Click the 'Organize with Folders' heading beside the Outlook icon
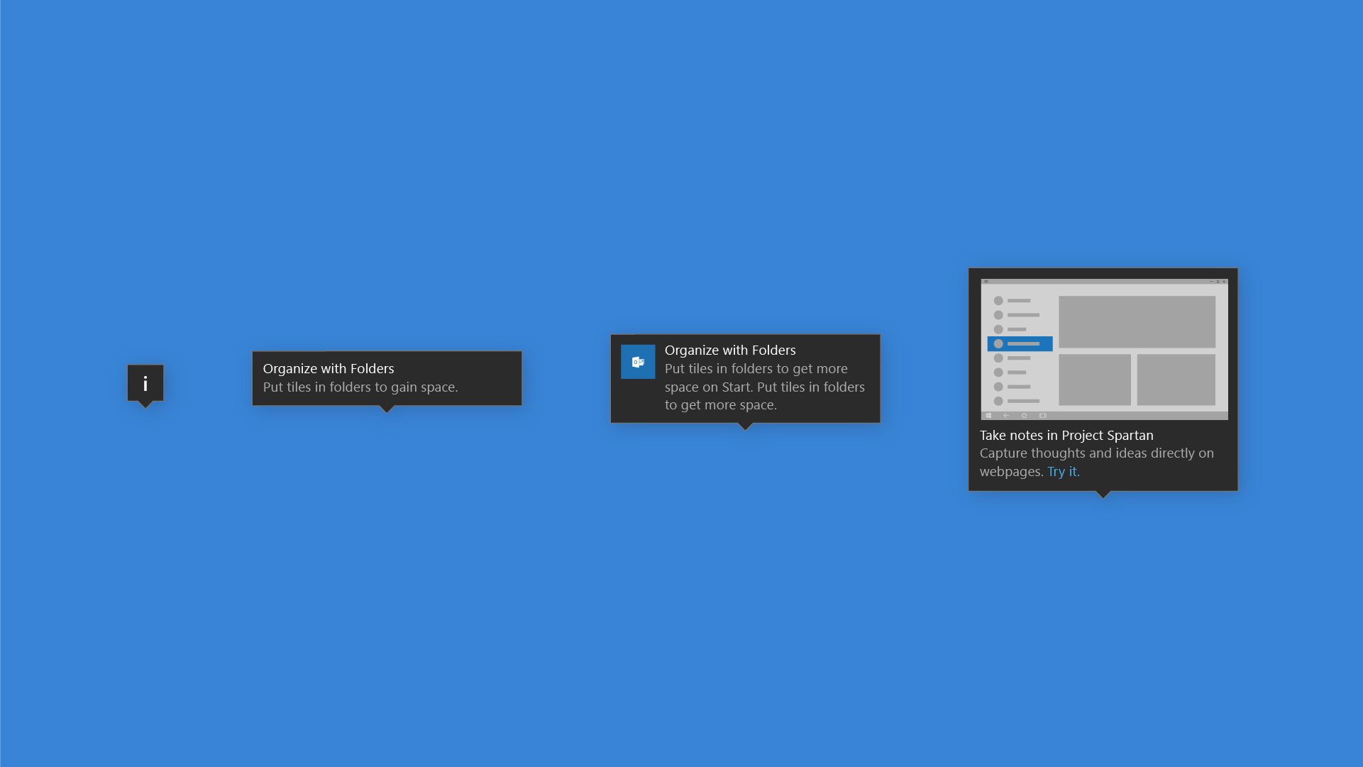The height and width of the screenshot is (767, 1363). tap(730, 351)
